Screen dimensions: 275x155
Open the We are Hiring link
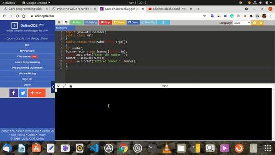point(27,73)
